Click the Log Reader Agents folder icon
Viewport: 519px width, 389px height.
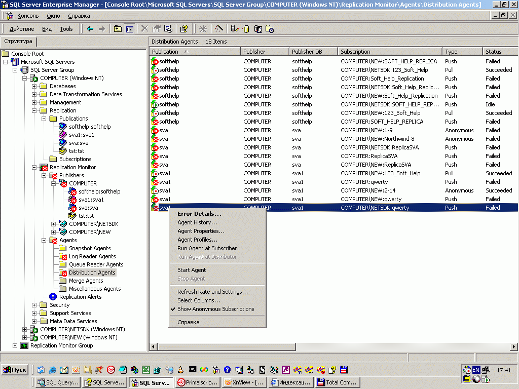pyautogui.click(x=62, y=256)
